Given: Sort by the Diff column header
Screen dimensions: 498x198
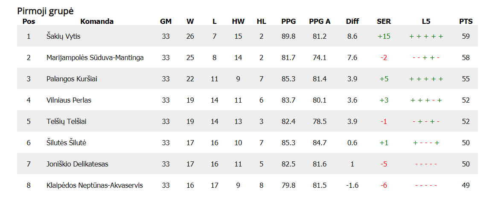Looking at the screenshot, I should [352, 21].
